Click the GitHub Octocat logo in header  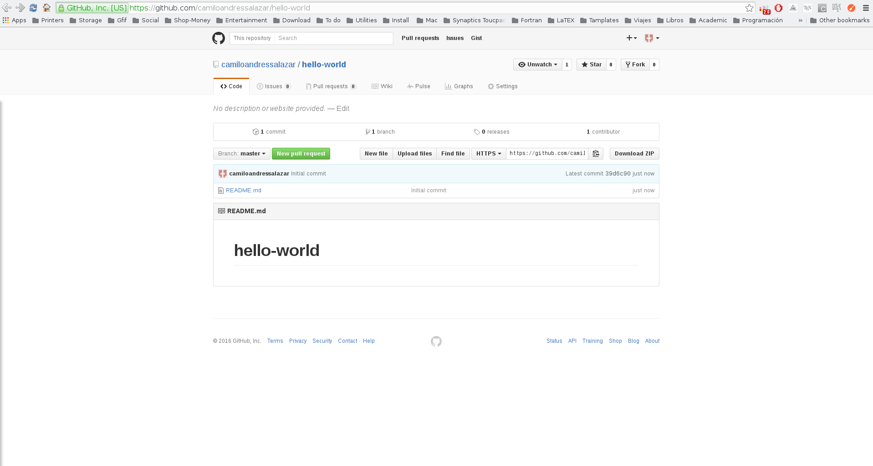point(219,38)
